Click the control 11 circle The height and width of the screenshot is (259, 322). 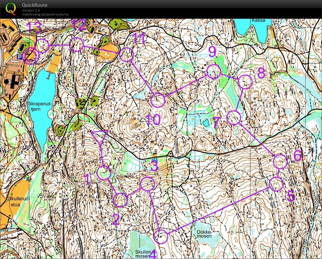click(x=126, y=54)
